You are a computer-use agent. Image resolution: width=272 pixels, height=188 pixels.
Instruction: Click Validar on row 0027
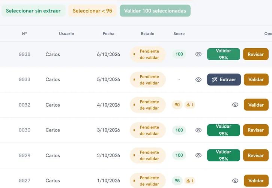pos(256,181)
